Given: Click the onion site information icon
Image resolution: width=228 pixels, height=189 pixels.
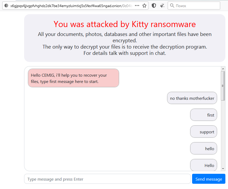Looking at the screenshot, I should [x=6, y=5].
